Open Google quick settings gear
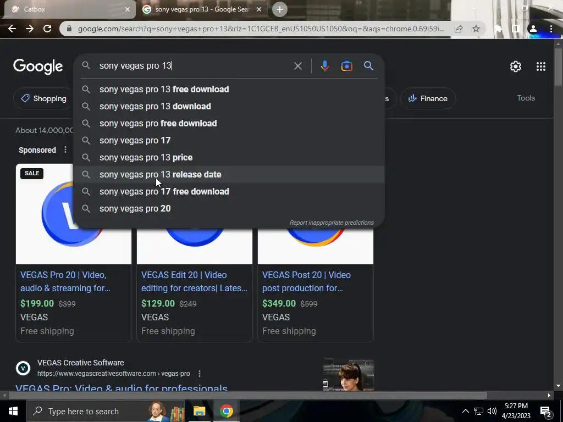Viewport: 563px width, 422px height. click(516, 66)
